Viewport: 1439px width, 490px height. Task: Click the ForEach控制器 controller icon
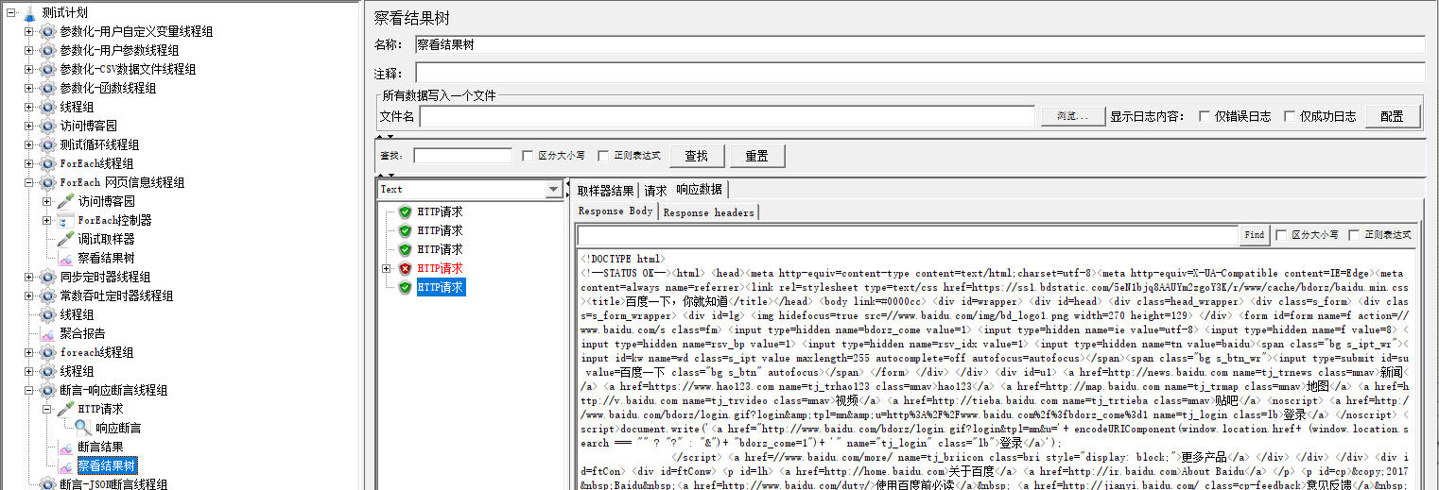(65, 220)
